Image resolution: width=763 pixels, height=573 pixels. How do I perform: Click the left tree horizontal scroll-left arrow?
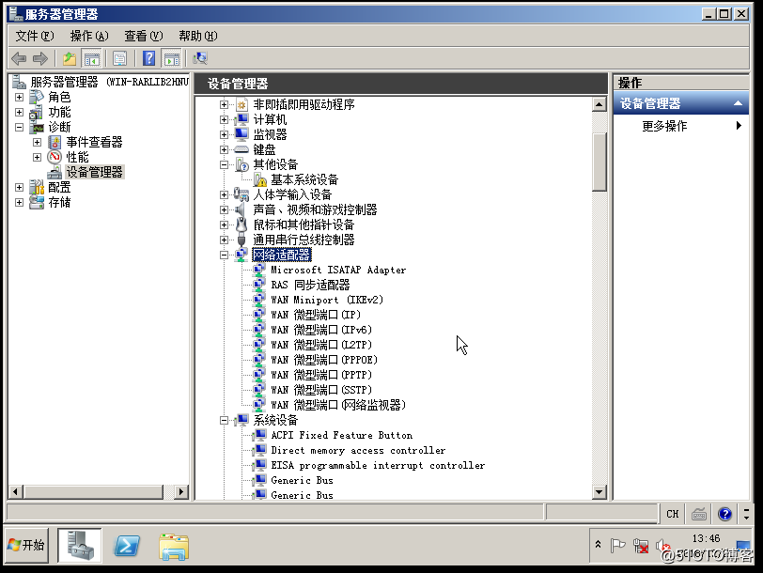pos(16,492)
